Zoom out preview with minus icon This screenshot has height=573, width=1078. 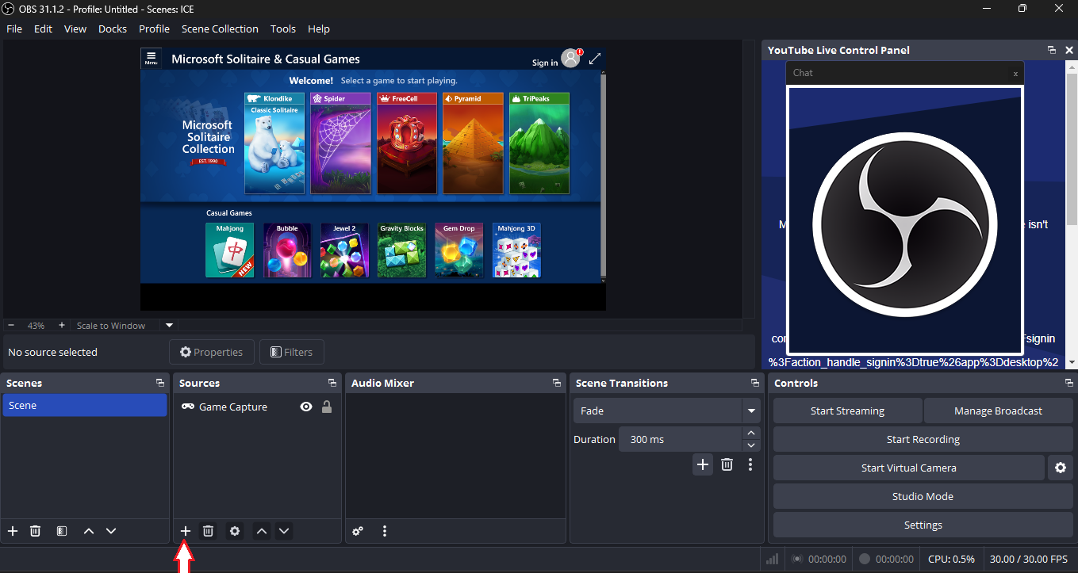[11, 325]
